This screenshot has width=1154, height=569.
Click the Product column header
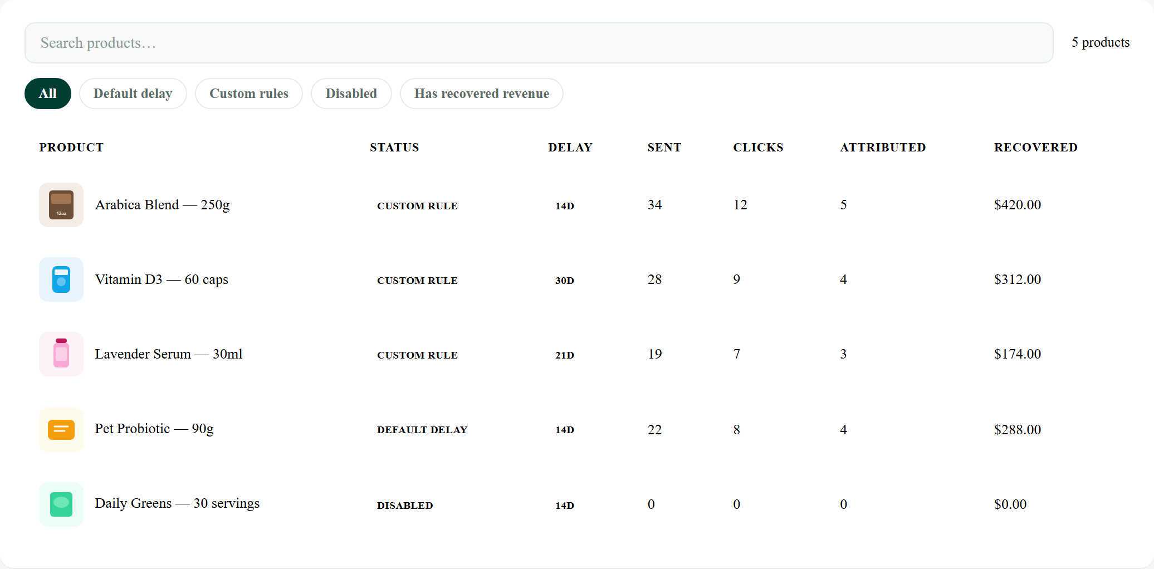[71, 148]
